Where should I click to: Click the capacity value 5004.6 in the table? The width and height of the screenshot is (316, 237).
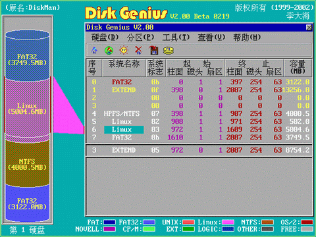pyautogui.click(x=298, y=130)
